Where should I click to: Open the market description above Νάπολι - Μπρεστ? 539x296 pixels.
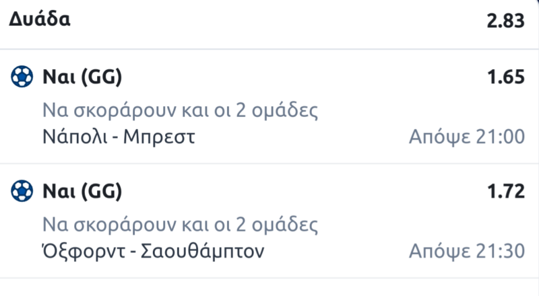point(179,110)
